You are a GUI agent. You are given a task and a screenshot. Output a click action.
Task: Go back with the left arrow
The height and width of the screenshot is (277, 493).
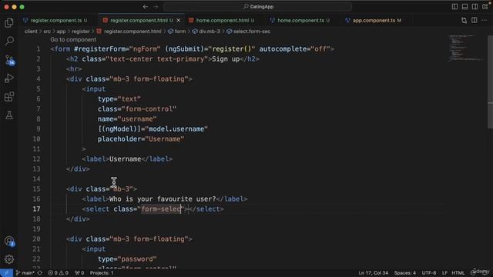[146, 7]
